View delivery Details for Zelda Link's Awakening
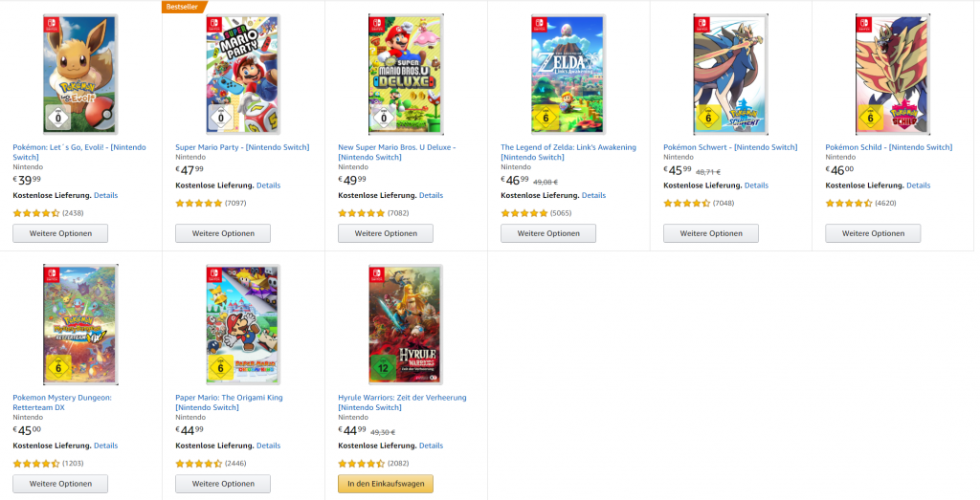Image resolution: width=980 pixels, height=500 pixels. click(593, 195)
